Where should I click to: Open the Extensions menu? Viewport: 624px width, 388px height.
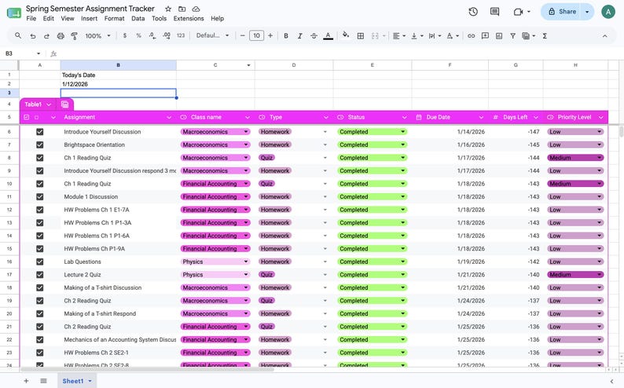point(189,18)
